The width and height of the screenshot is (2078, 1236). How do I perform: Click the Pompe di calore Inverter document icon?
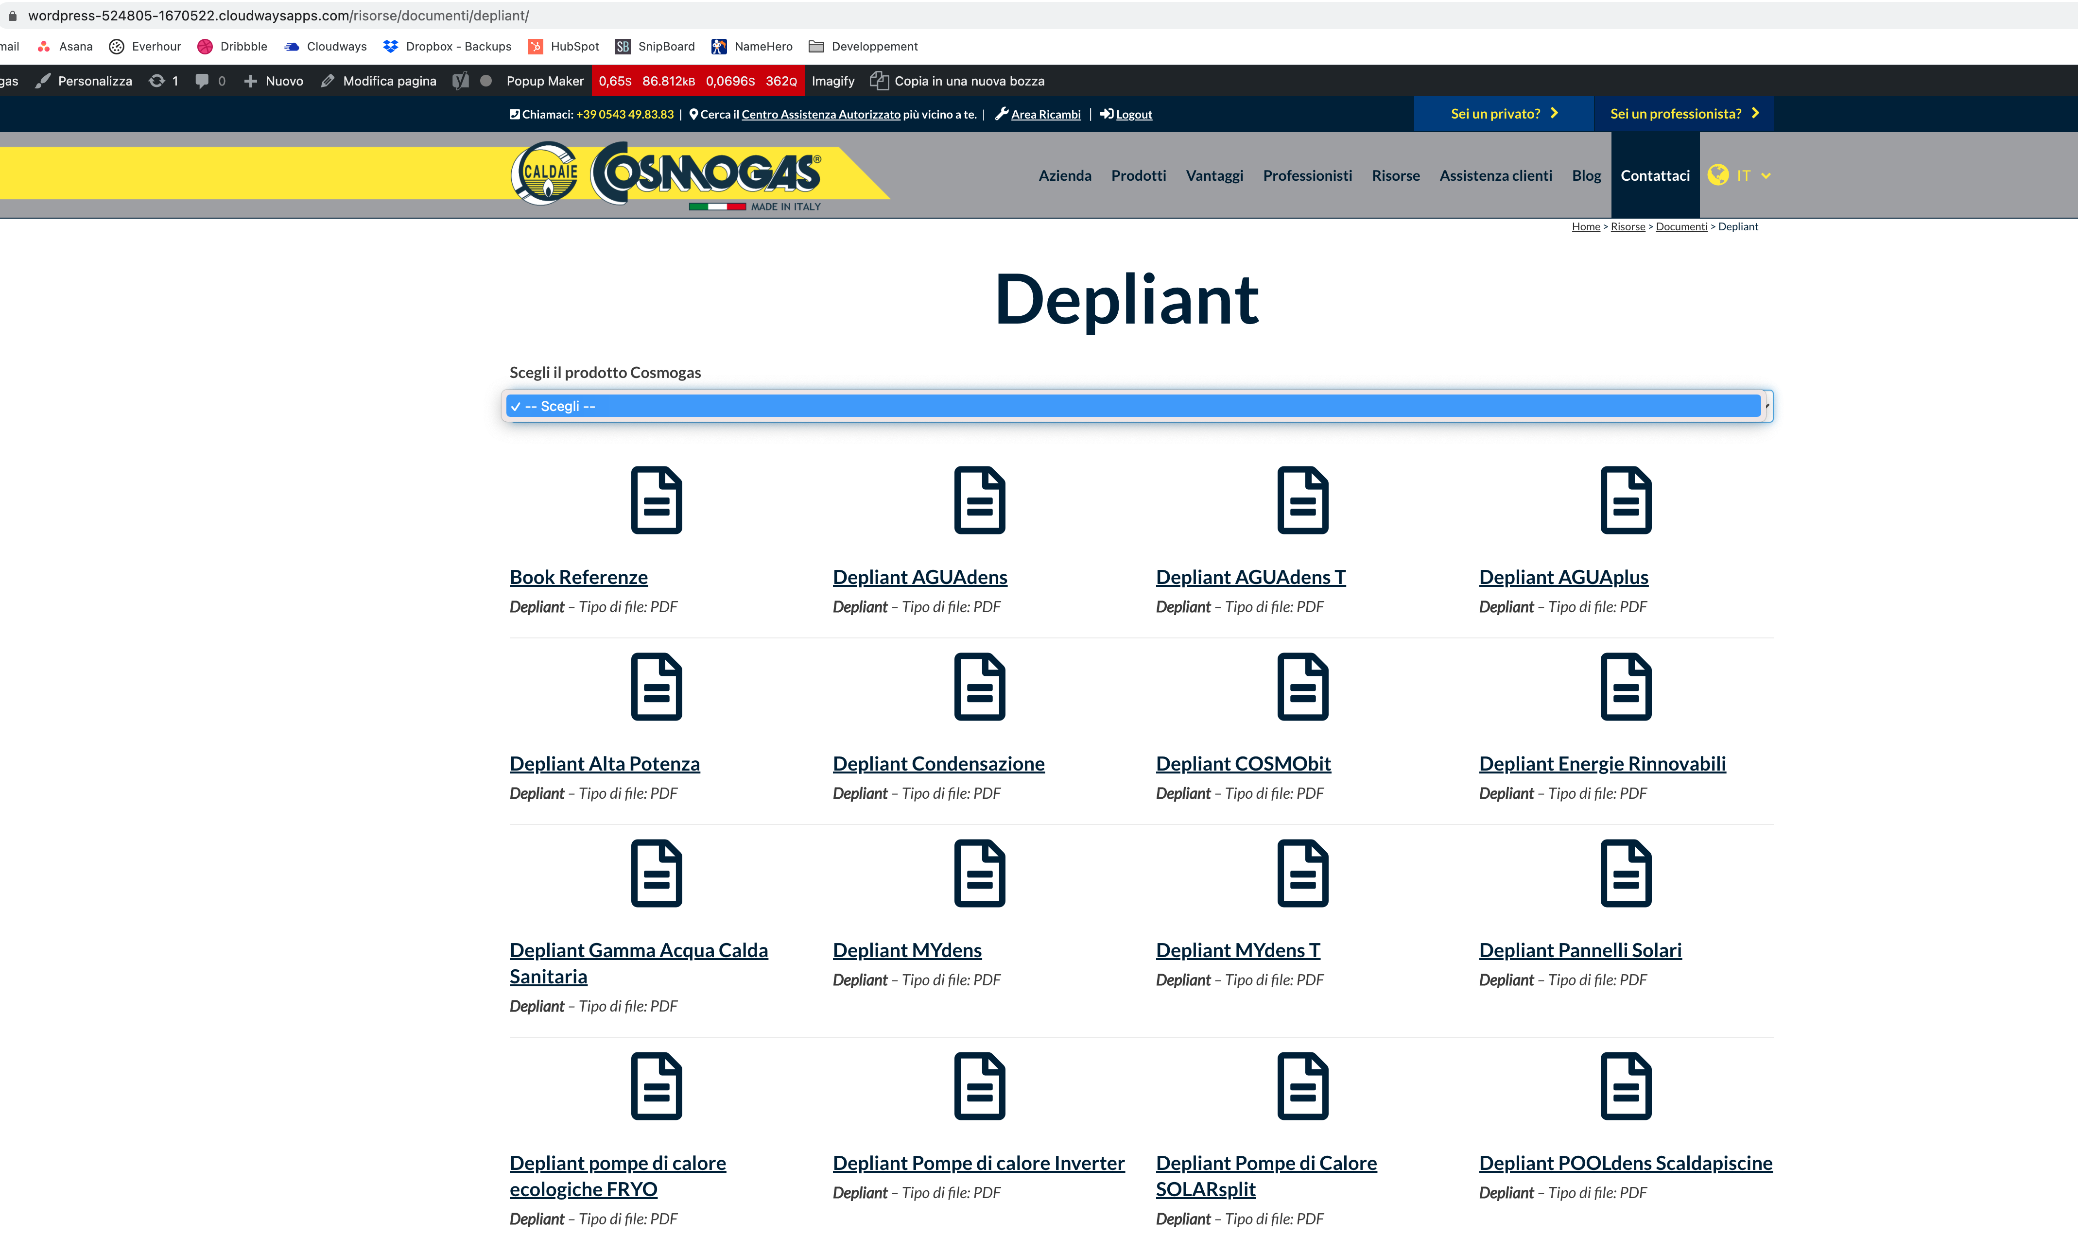tap(979, 1086)
